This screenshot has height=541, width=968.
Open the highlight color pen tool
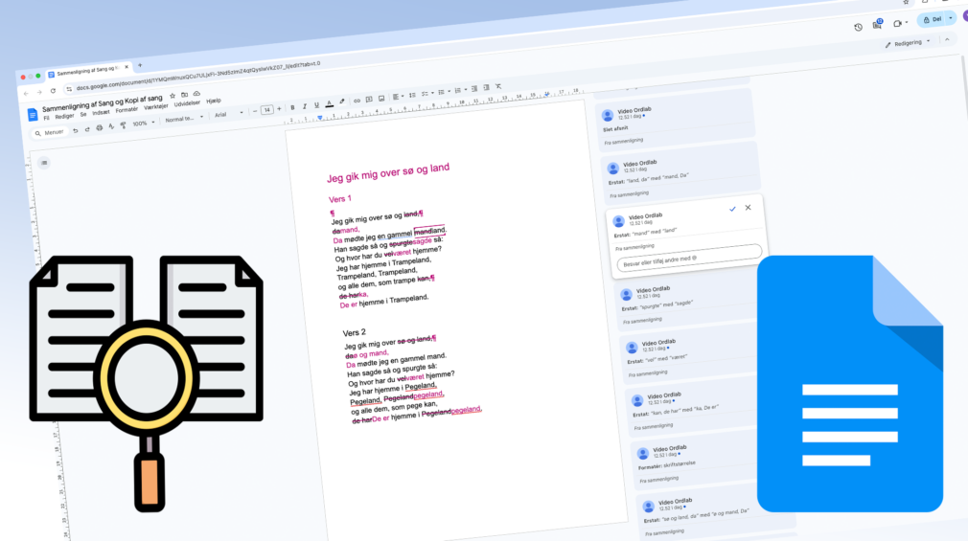click(342, 101)
